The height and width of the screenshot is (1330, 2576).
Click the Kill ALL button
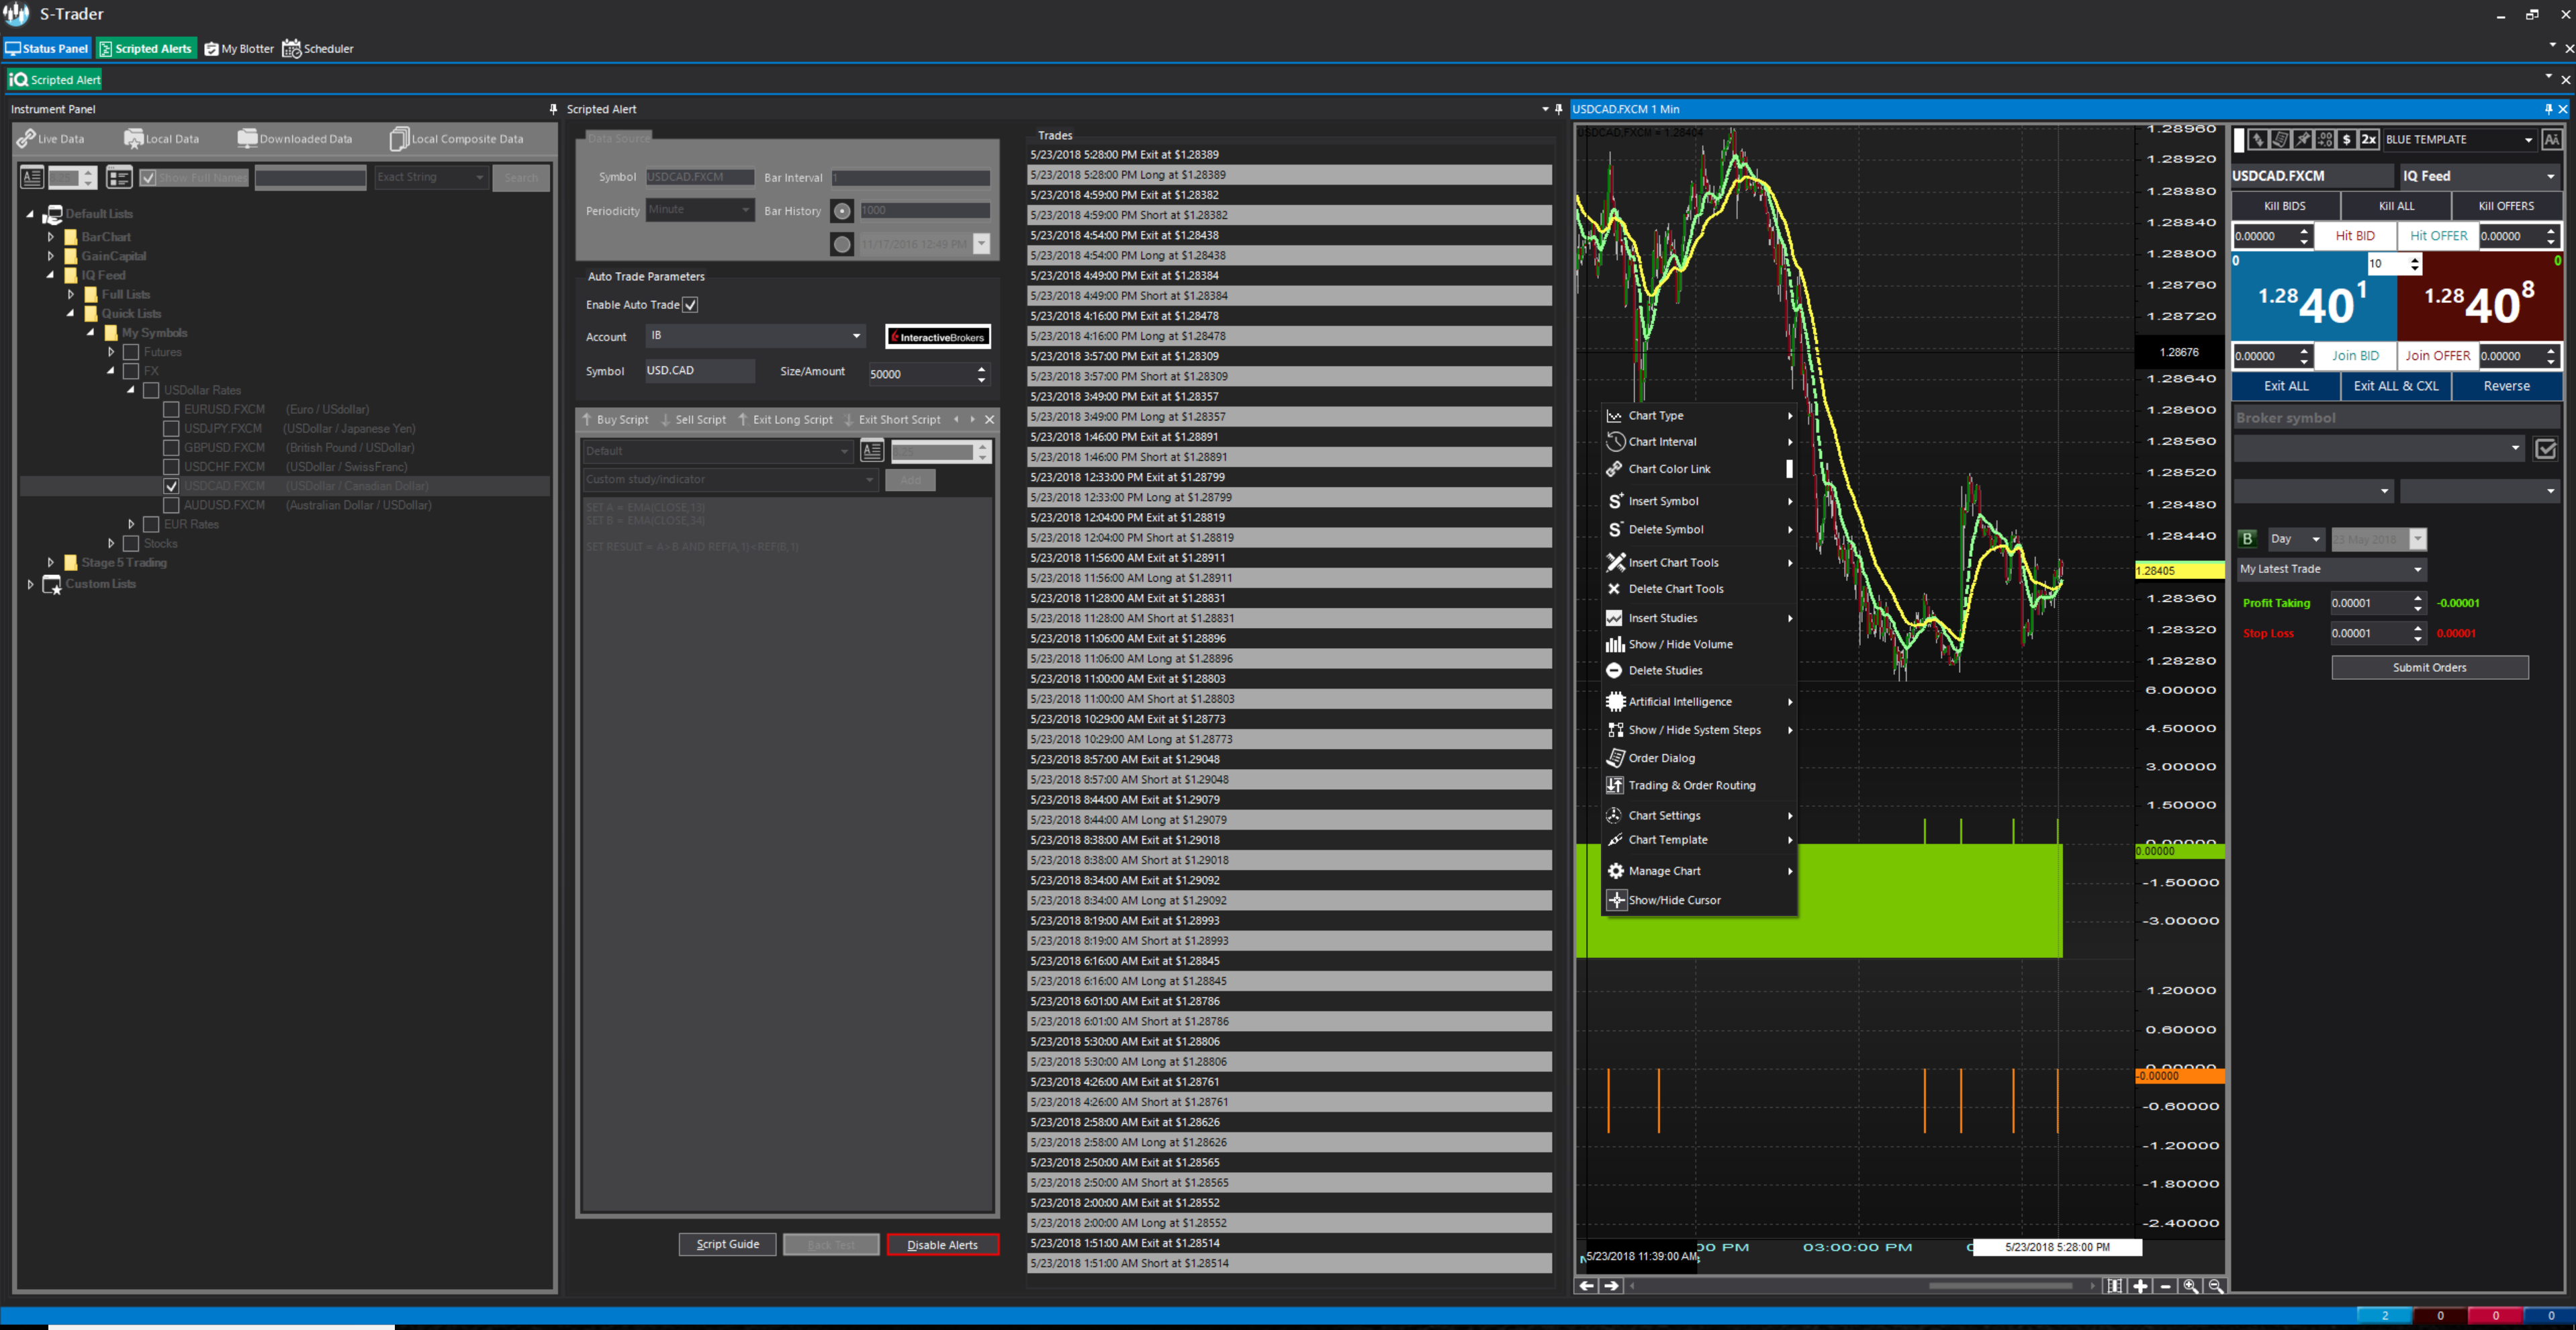click(x=2396, y=206)
